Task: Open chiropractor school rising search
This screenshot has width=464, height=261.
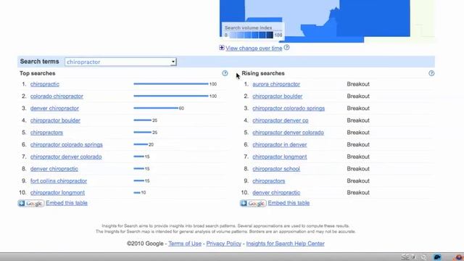Action: [276, 169]
